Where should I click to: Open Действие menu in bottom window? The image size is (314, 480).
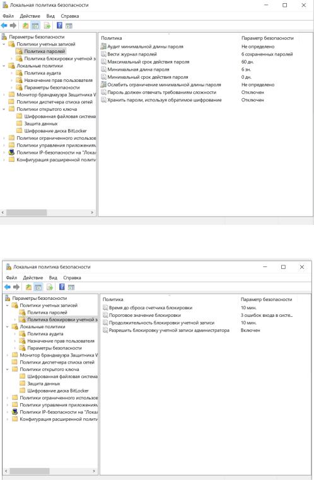tap(33, 278)
